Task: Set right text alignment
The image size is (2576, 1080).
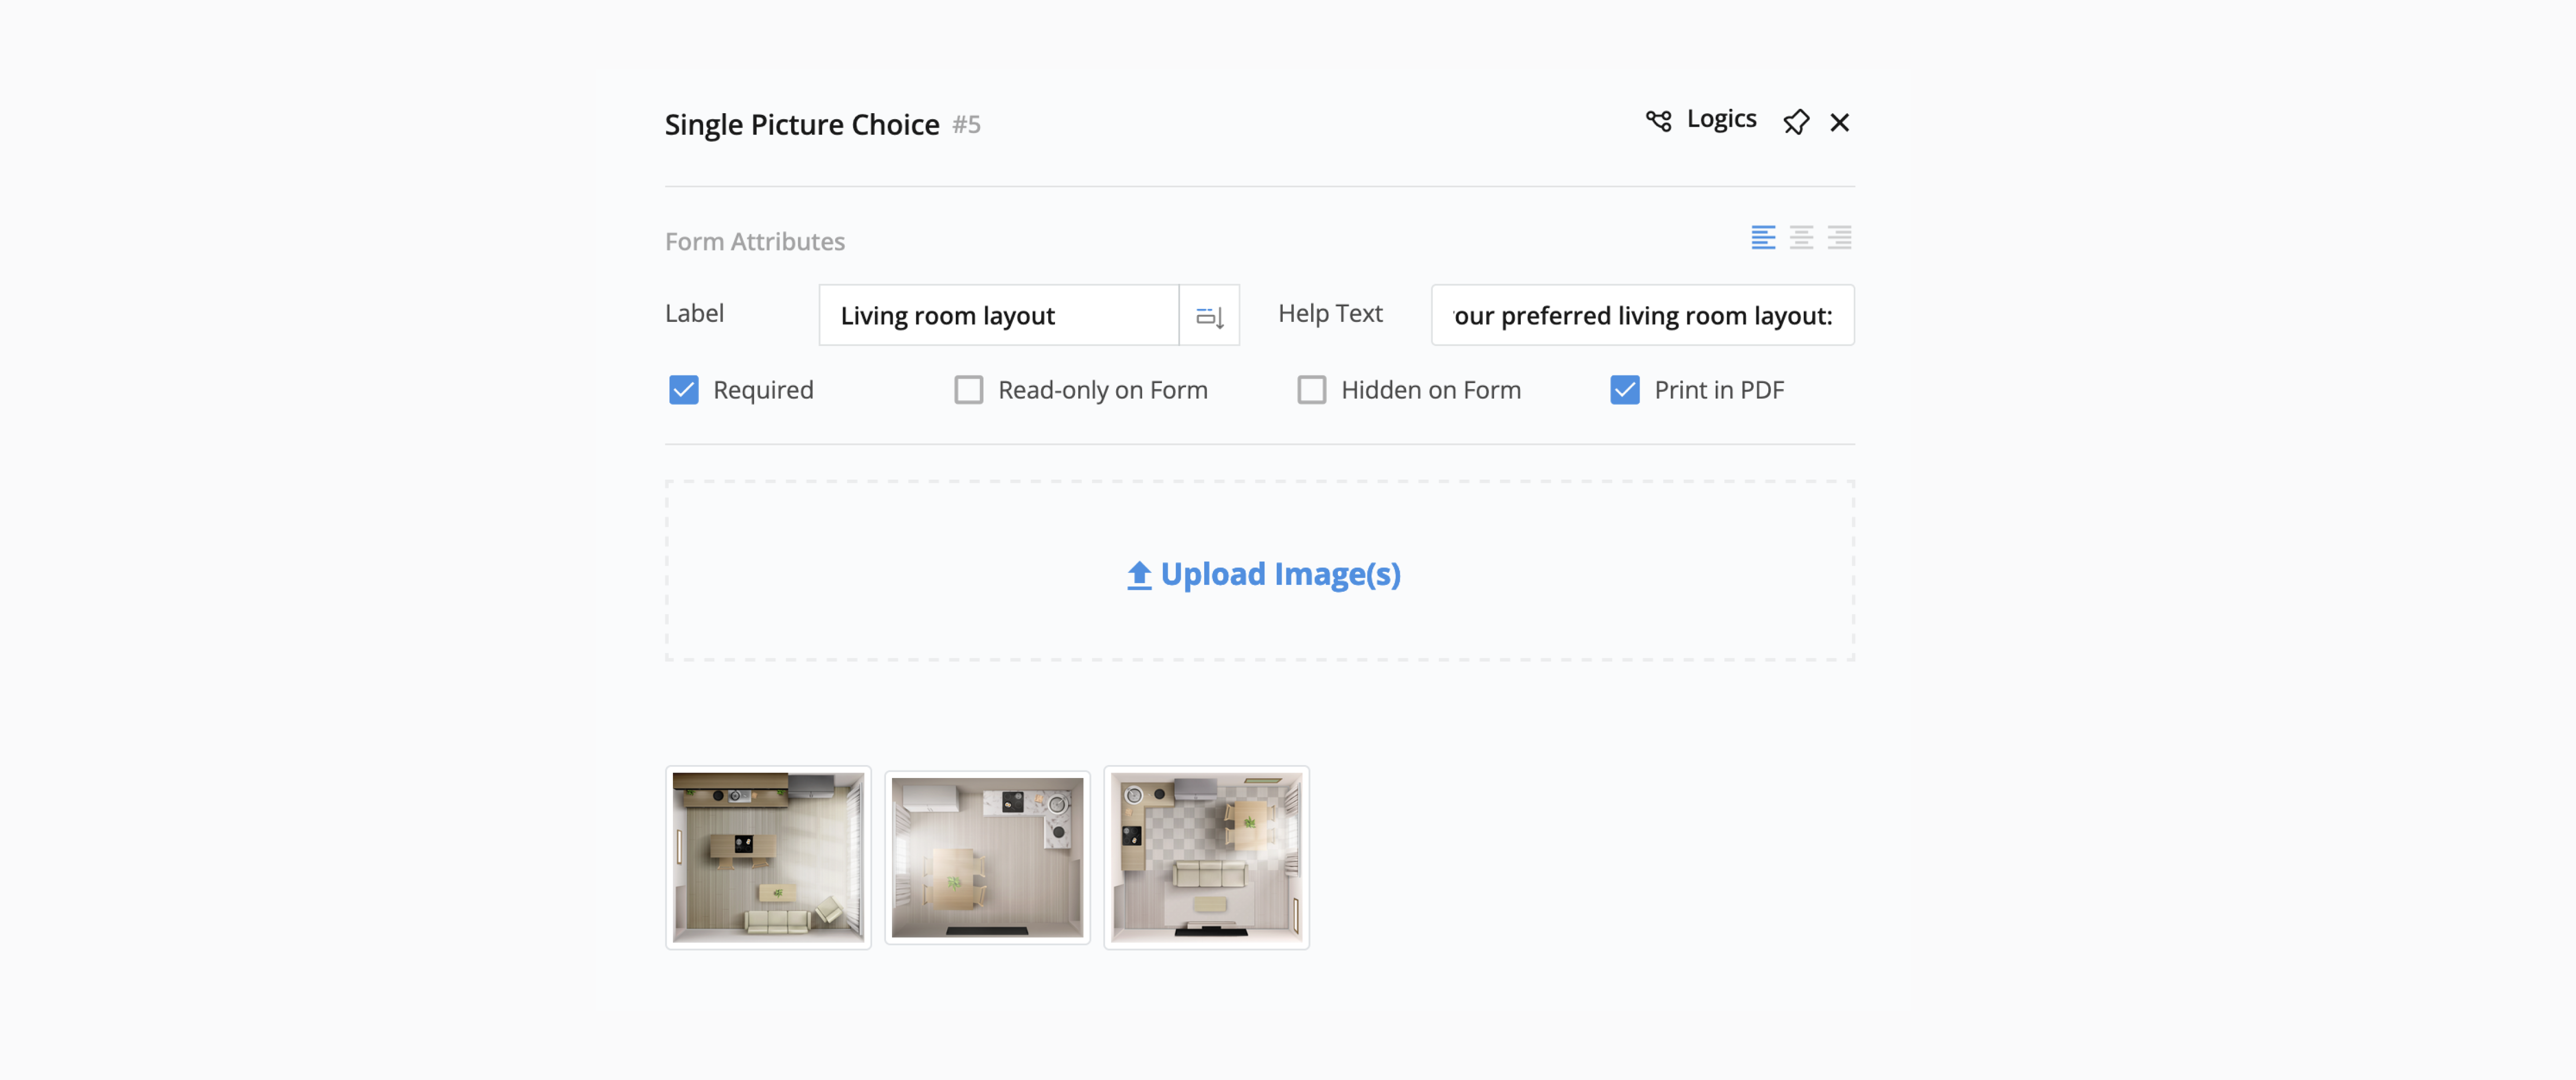Action: [1839, 237]
